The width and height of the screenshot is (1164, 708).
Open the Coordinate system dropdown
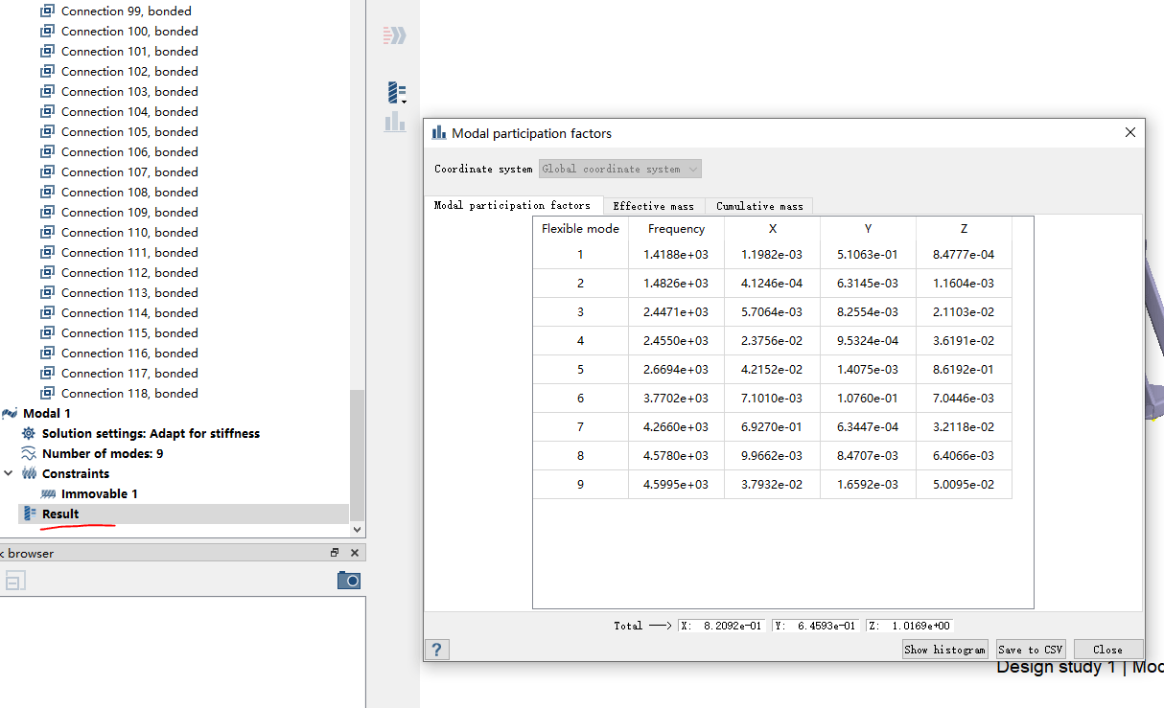click(x=619, y=169)
